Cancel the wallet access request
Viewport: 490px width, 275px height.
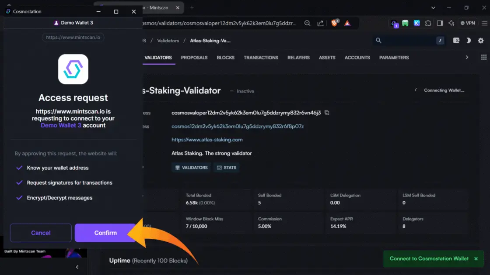tap(41, 233)
